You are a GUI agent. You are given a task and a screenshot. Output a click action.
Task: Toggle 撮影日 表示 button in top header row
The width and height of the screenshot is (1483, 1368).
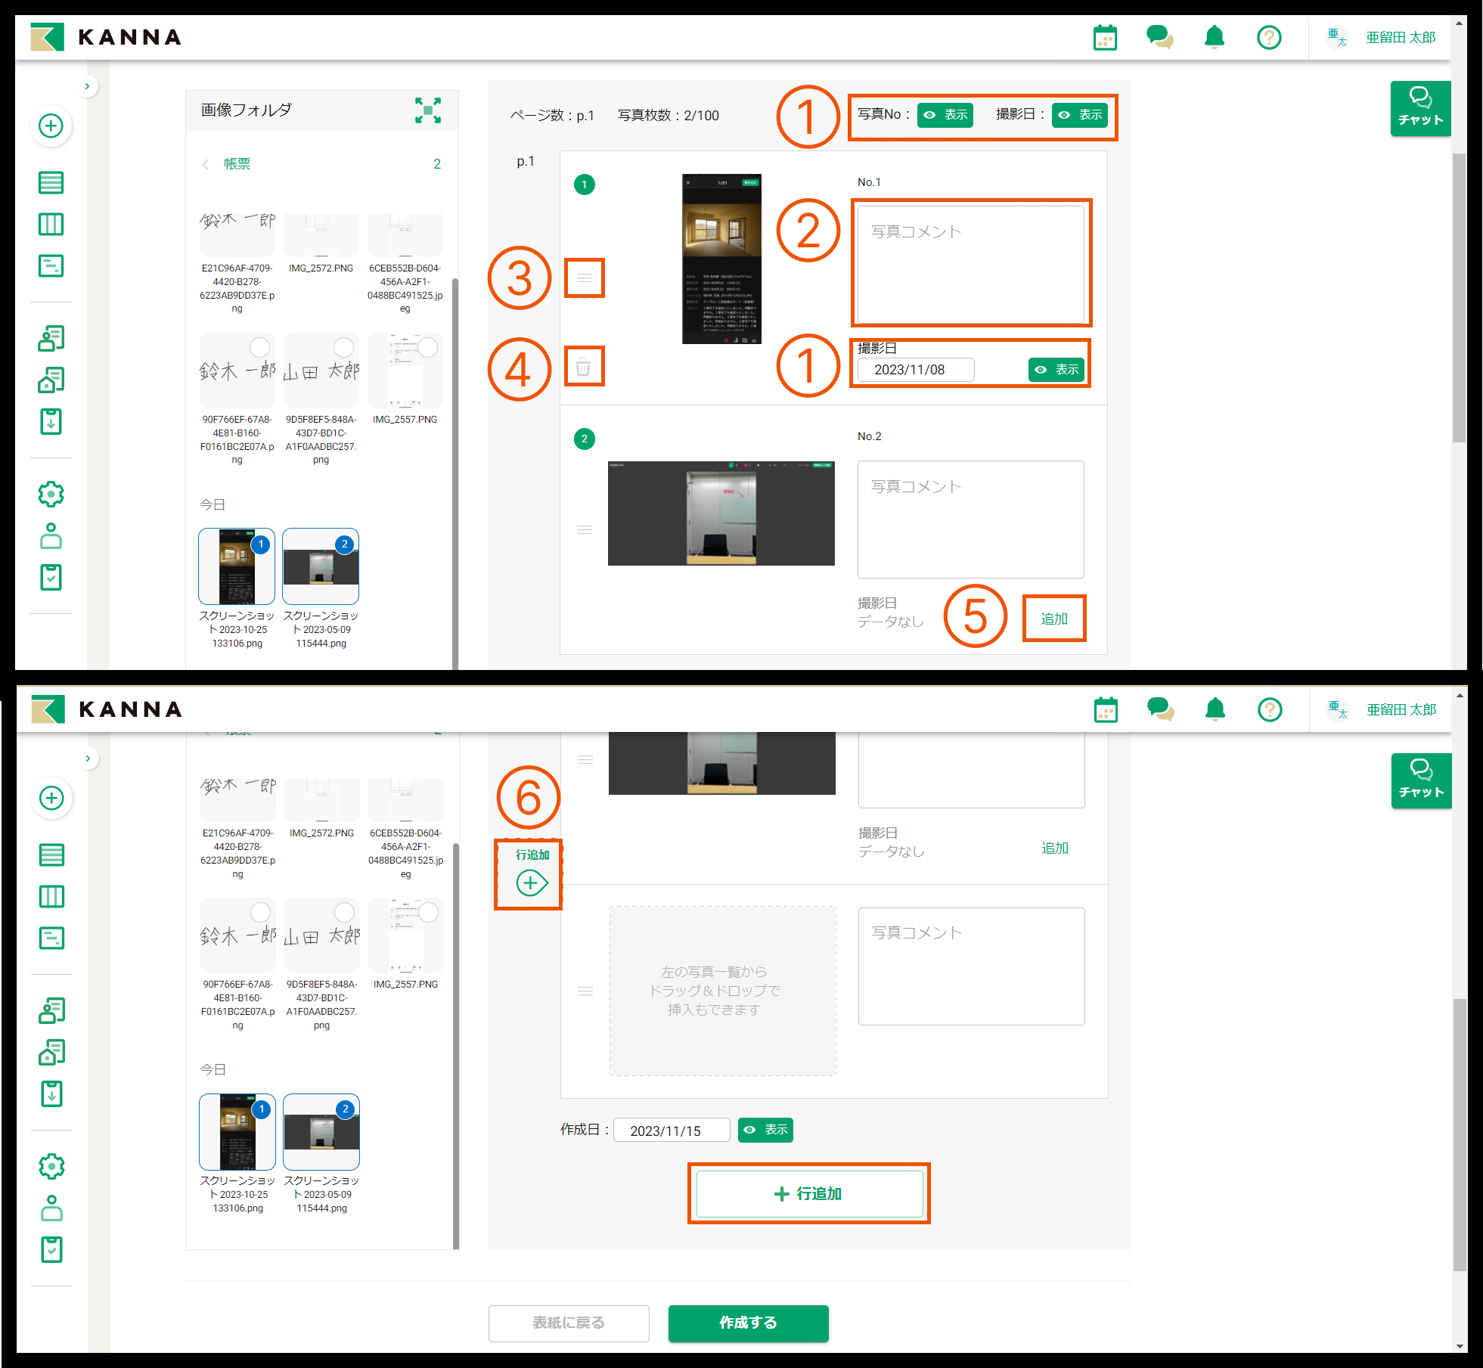click(1080, 115)
